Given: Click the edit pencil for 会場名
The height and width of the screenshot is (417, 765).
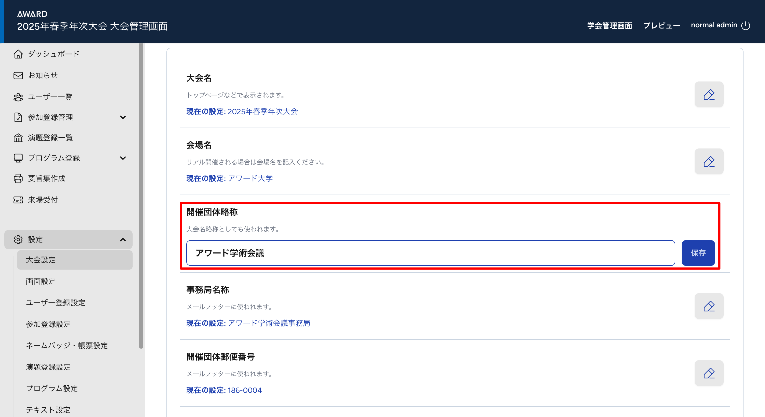Looking at the screenshot, I should click(709, 161).
